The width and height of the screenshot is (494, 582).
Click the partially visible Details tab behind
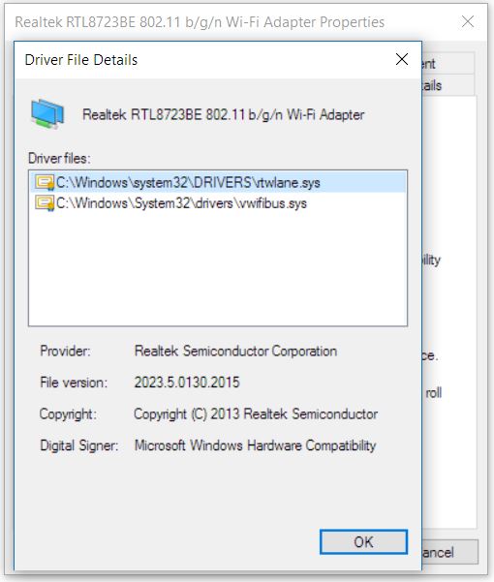pos(448,85)
